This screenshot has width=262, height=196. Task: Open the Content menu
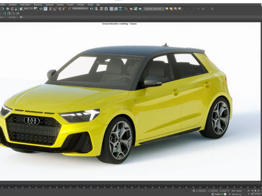point(70,5)
